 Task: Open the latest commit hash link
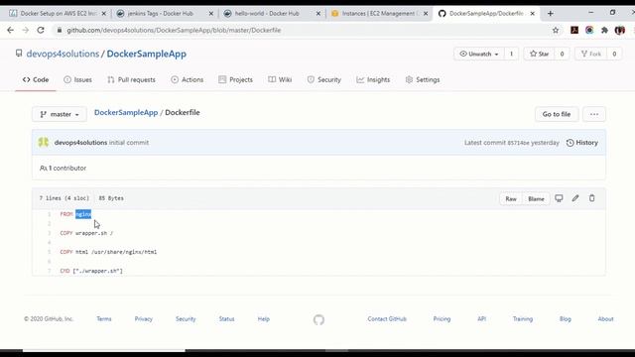(x=518, y=143)
